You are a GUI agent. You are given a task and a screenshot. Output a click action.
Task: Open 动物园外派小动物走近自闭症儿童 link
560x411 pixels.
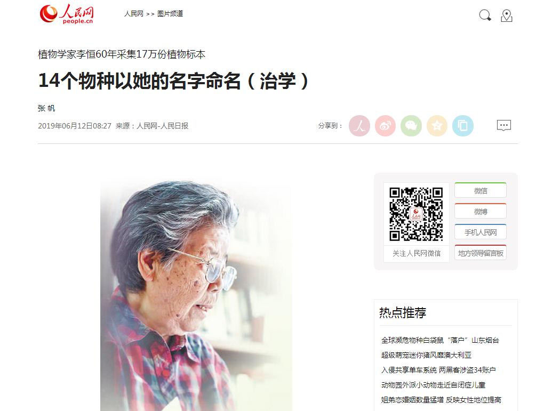433,385
